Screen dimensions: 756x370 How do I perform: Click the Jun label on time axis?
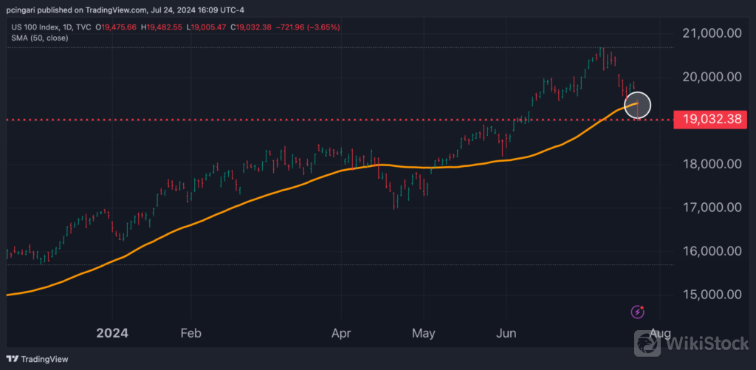point(507,333)
